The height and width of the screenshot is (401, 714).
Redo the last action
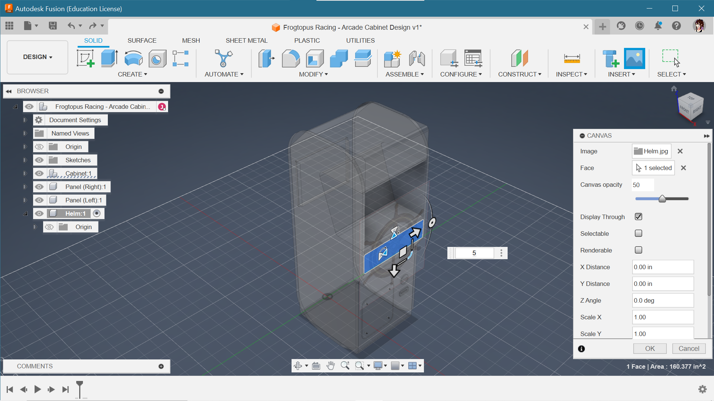pyautogui.click(x=93, y=26)
